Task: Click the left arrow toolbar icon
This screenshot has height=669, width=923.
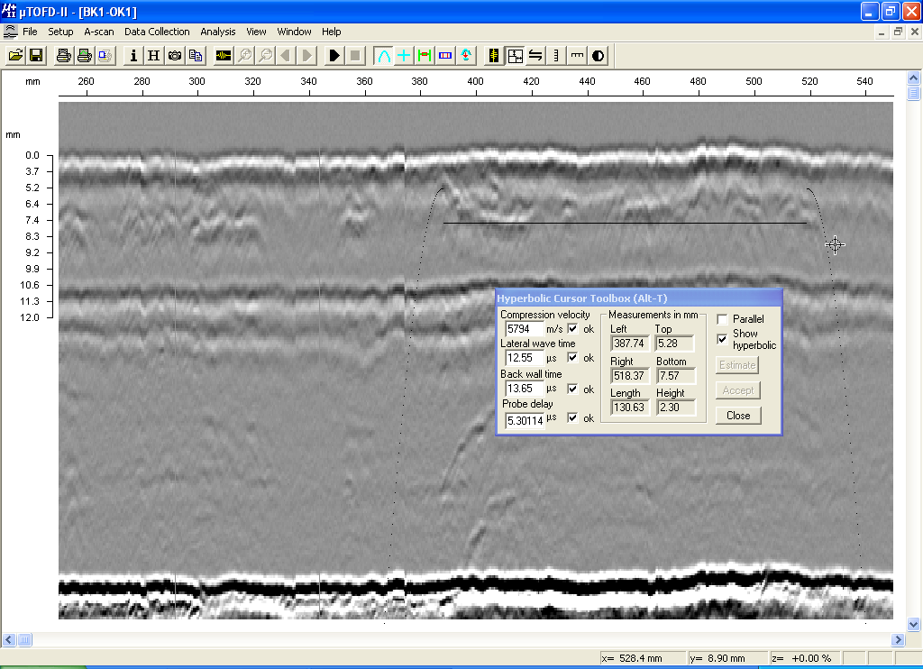Action: (286, 55)
